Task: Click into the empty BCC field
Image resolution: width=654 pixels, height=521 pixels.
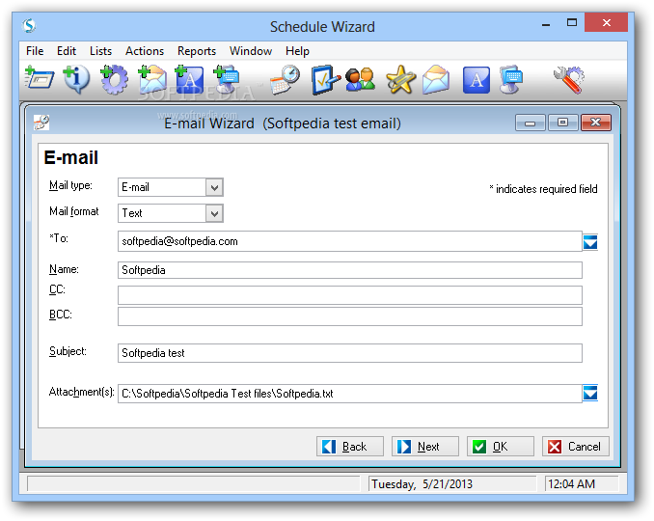Action: [x=350, y=316]
